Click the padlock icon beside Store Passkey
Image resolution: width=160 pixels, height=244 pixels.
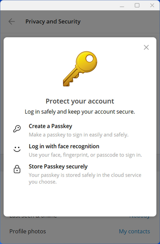[x=17, y=169]
